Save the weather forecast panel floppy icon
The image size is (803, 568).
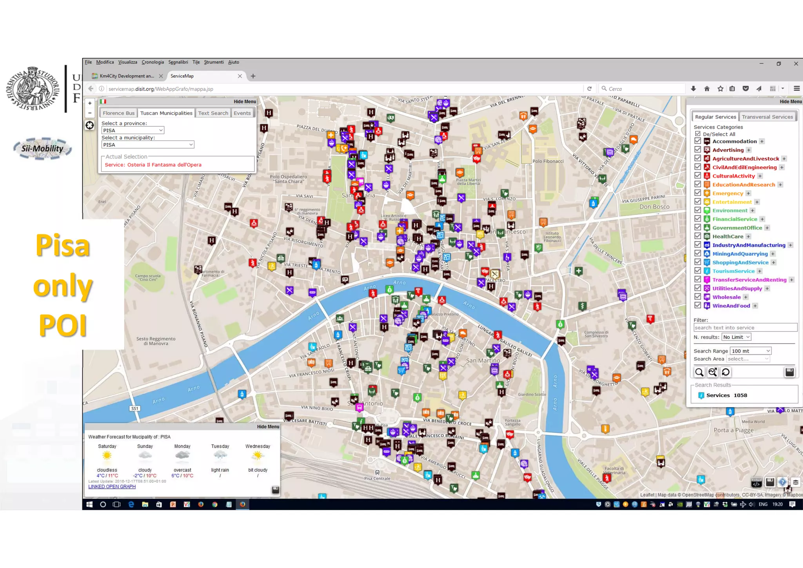click(275, 490)
